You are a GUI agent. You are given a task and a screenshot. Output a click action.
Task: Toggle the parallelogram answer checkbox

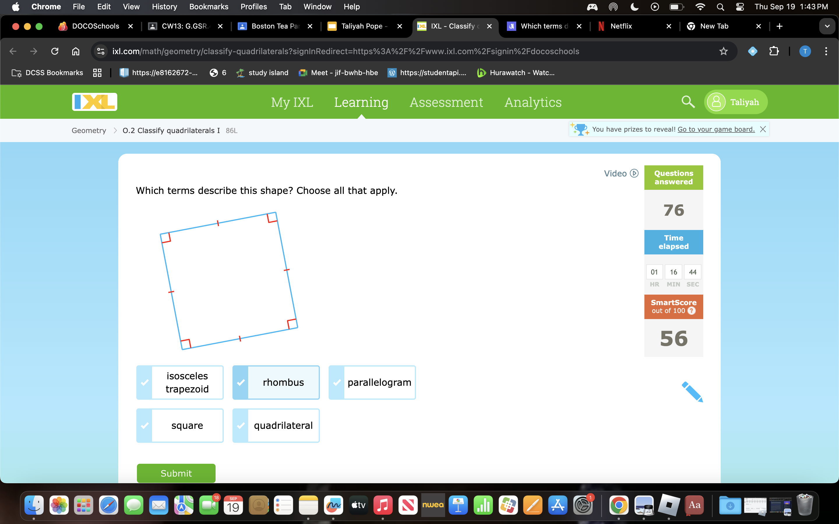(337, 382)
